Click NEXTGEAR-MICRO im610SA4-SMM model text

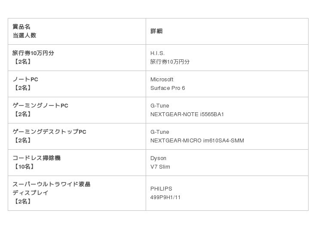tap(197, 141)
